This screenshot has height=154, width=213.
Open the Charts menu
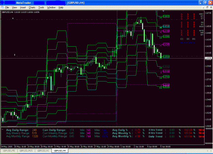(32, 7)
